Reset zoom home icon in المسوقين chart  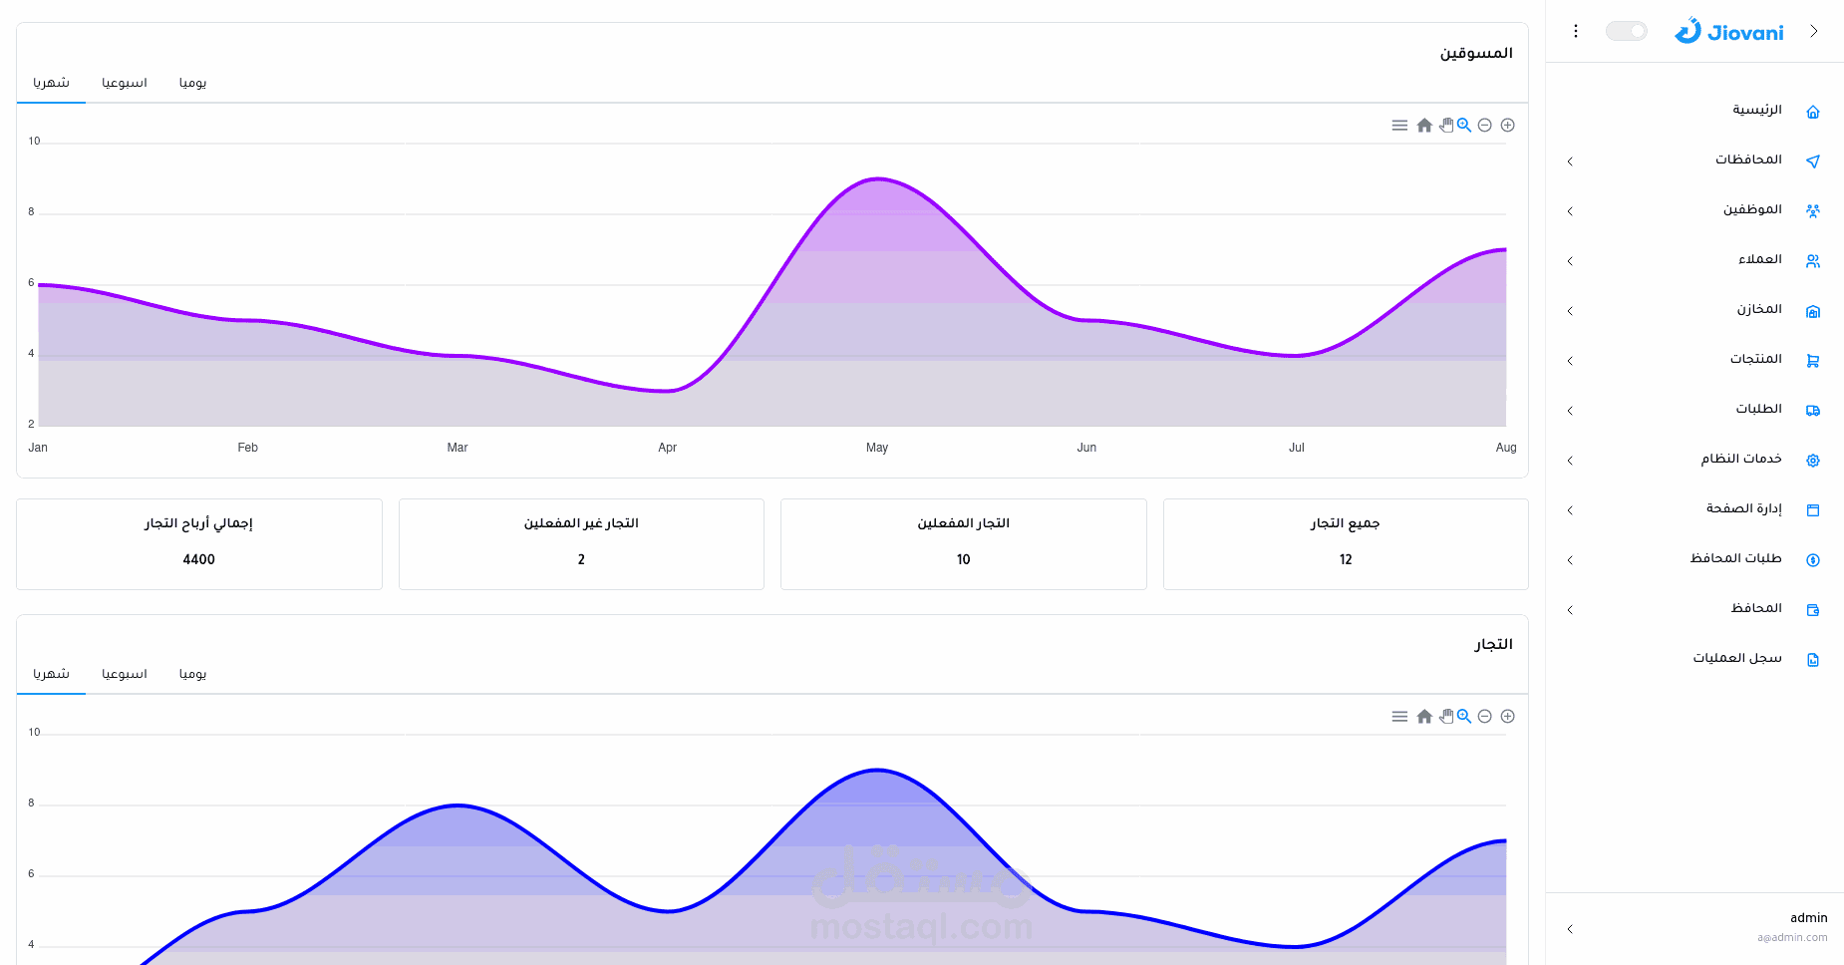(1424, 126)
